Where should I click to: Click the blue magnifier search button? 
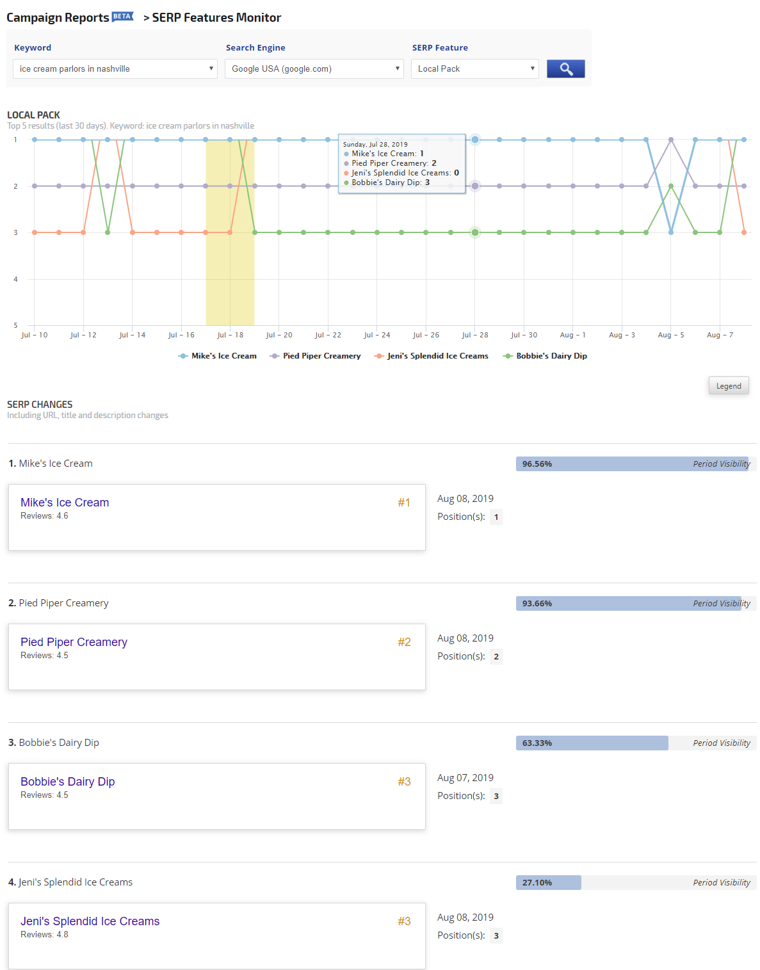565,69
